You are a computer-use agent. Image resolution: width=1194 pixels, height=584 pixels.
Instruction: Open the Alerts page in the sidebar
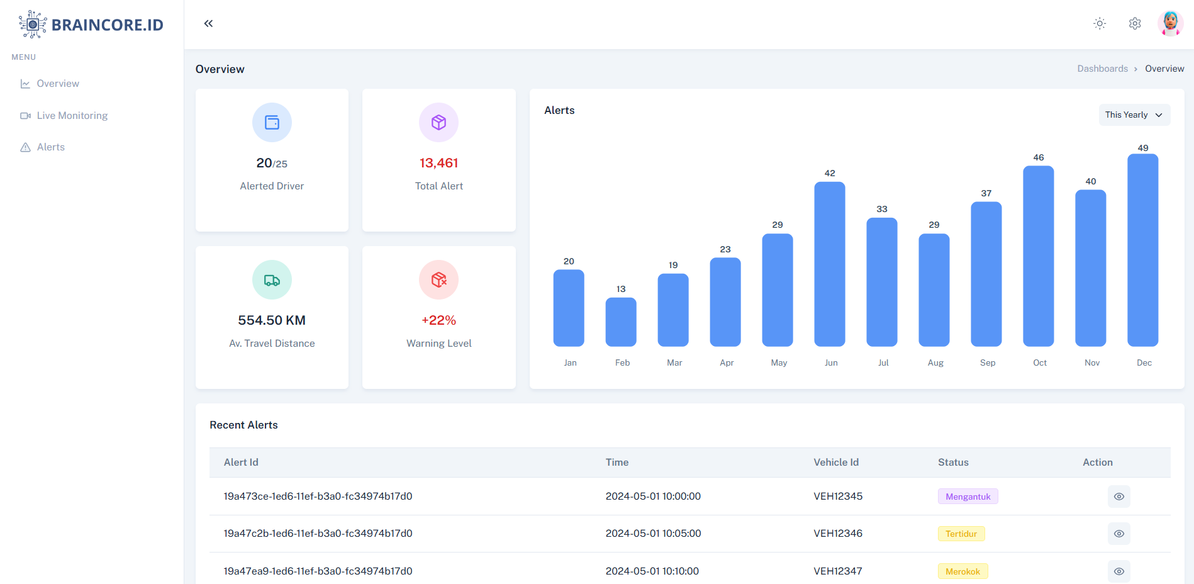tap(51, 147)
